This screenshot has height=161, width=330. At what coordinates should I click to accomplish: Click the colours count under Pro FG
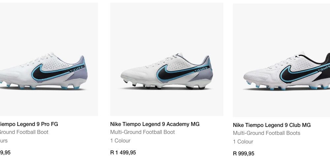pyautogui.click(x=4, y=141)
